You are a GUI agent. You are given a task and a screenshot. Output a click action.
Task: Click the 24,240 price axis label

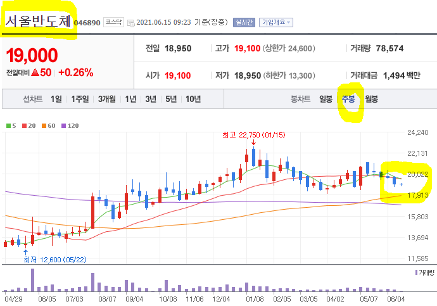(x=418, y=132)
